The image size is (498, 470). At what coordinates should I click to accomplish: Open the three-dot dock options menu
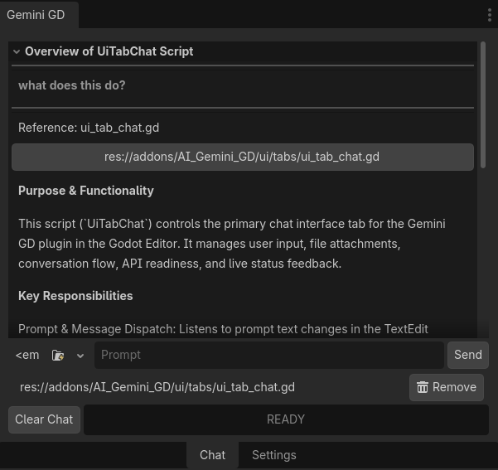click(490, 15)
